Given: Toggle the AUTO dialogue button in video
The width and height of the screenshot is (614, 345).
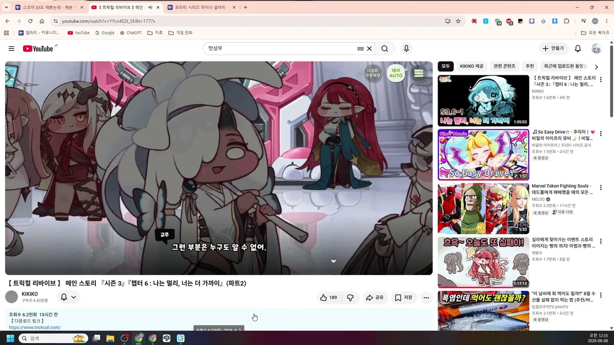Looking at the screenshot, I should 396,73.
